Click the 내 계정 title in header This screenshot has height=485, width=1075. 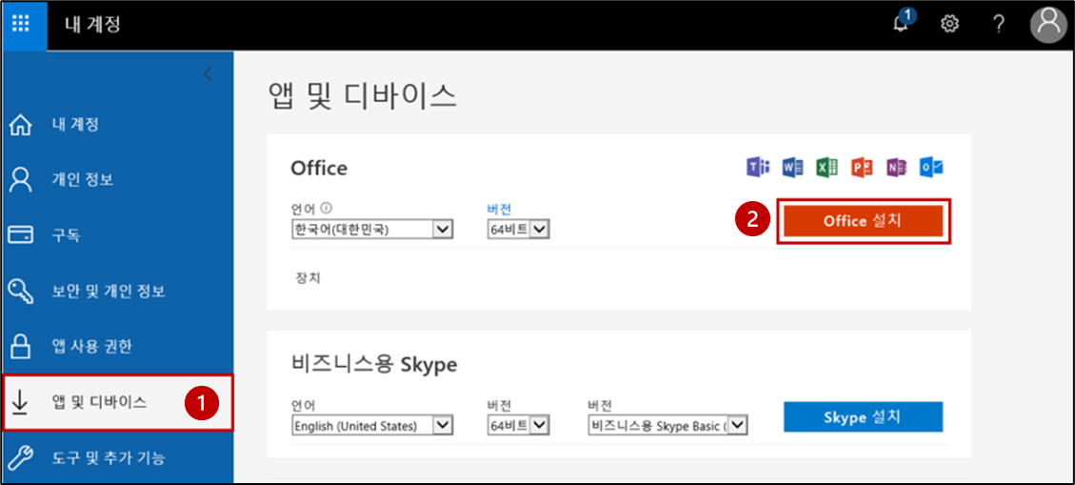click(92, 24)
